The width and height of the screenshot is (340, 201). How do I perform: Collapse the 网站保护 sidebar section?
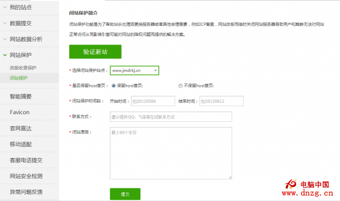pos(29,55)
